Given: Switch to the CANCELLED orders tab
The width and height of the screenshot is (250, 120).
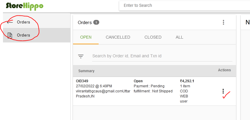Looking at the screenshot, I should [118, 37].
